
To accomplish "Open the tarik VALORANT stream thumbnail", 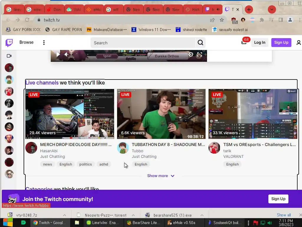I will [253, 114].
